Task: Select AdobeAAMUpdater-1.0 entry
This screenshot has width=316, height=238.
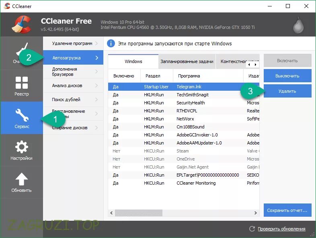Action: coord(184,143)
